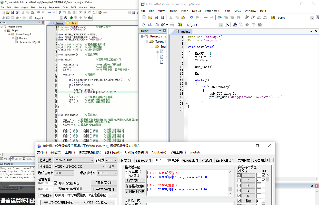The height and width of the screenshot is (205, 319).
Task: Build target in Demo µVision build toolbar
Action: (8, 18)
